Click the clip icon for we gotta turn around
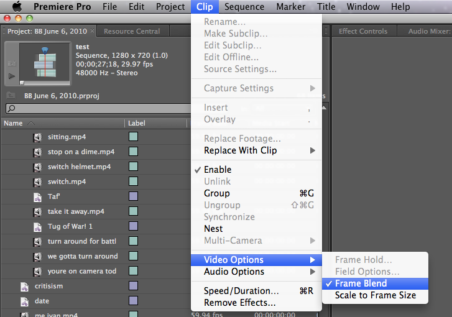The width and height of the screenshot is (452, 317). click(37, 257)
